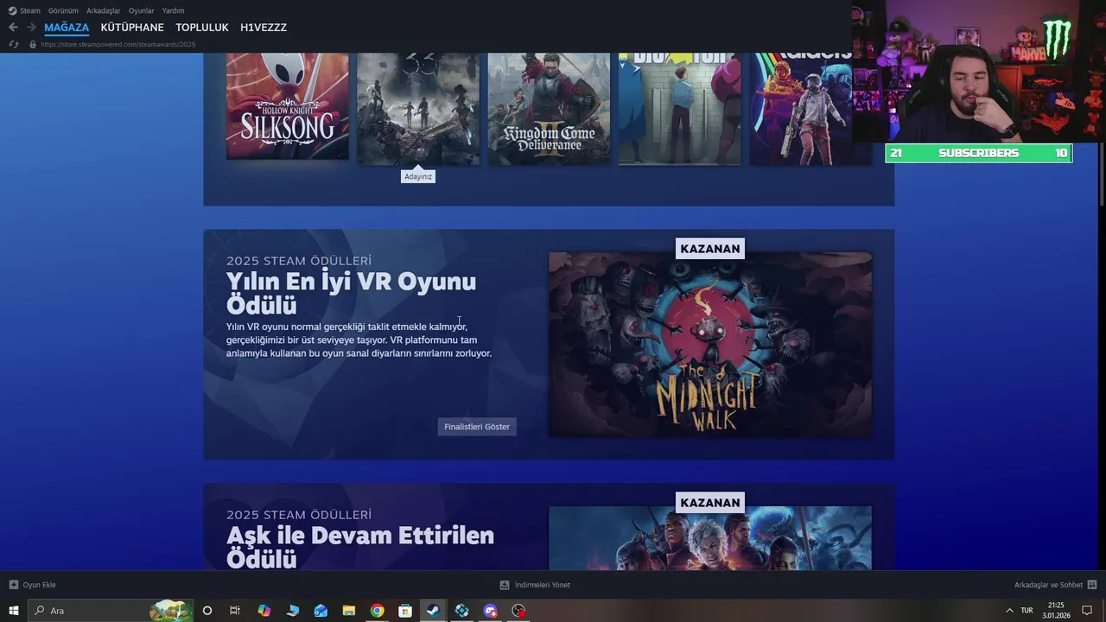Switch to the KÜTÜPHANE tab
Screen dimensions: 1106x622
[x=132, y=28]
